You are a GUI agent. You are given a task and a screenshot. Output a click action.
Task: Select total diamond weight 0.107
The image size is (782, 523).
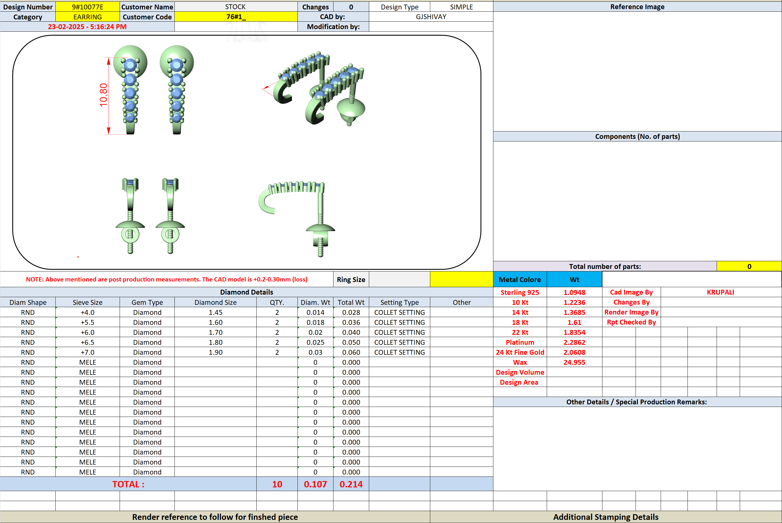click(315, 484)
